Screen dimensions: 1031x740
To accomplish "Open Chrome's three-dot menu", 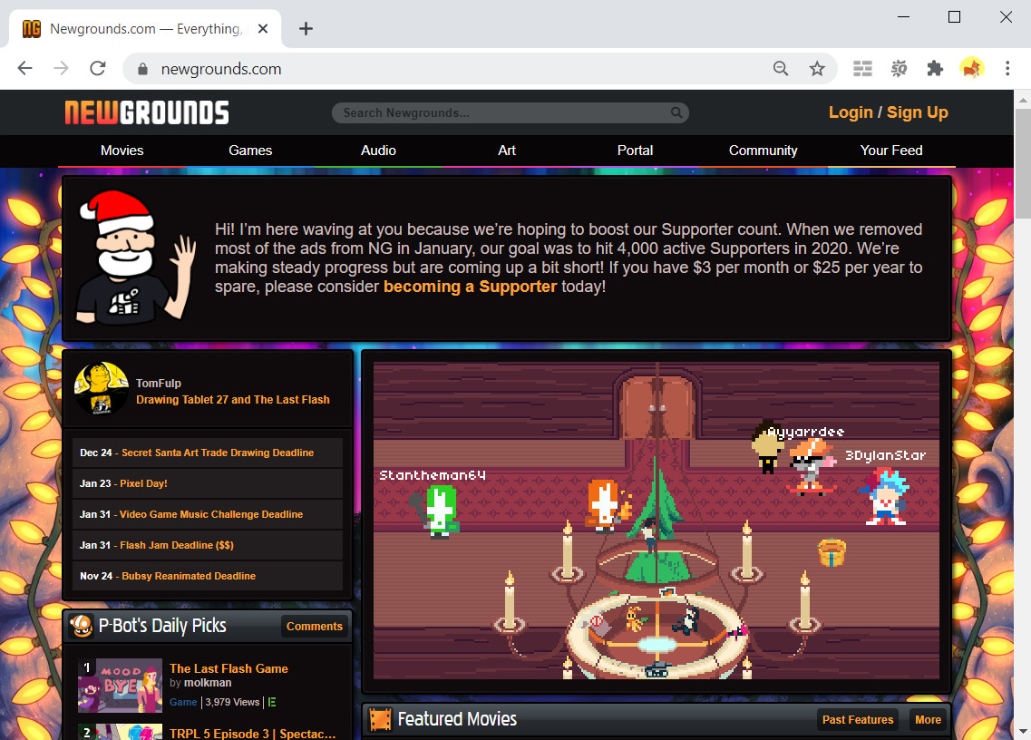I will pos(1007,68).
